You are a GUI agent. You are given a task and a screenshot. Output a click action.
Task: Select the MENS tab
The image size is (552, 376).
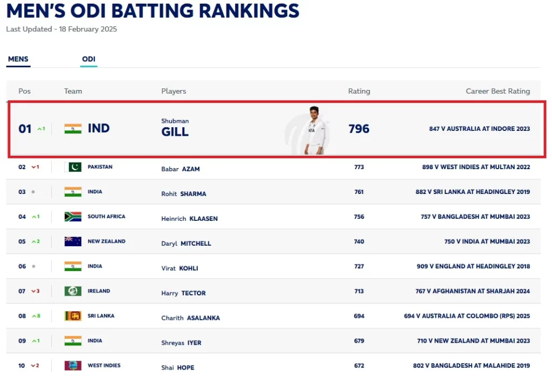(x=18, y=59)
